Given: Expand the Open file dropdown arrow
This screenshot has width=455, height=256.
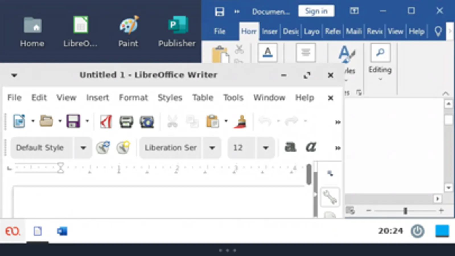Looking at the screenshot, I should pyautogui.click(x=60, y=121).
